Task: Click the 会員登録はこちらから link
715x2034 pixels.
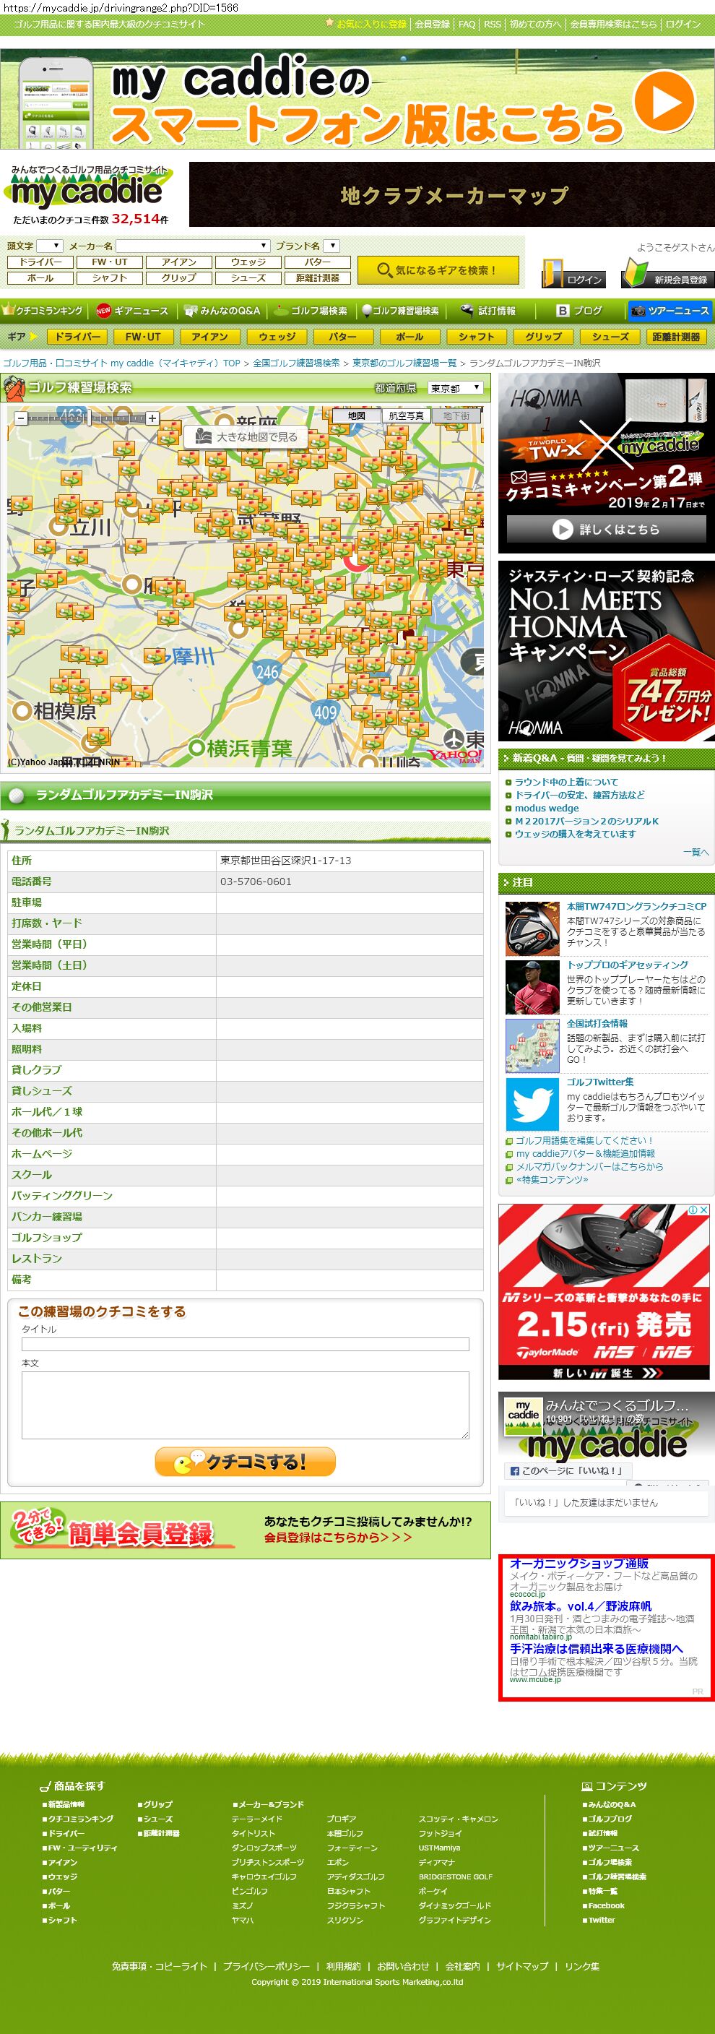Action: point(338,1538)
